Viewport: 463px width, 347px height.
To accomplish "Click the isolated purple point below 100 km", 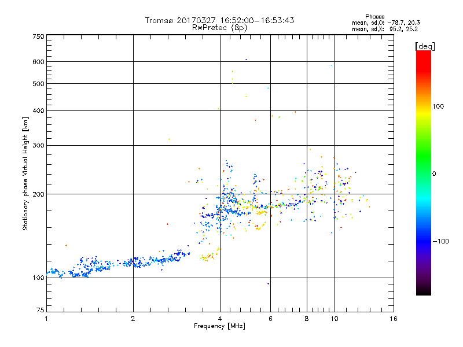I will [268, 283].
